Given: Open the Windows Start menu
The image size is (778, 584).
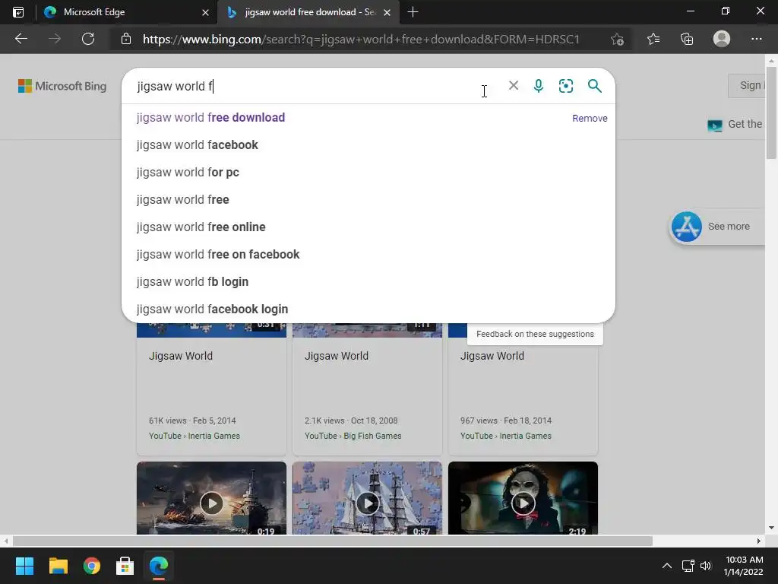Looking at the screenshot, I should click(x=24, y=566).
